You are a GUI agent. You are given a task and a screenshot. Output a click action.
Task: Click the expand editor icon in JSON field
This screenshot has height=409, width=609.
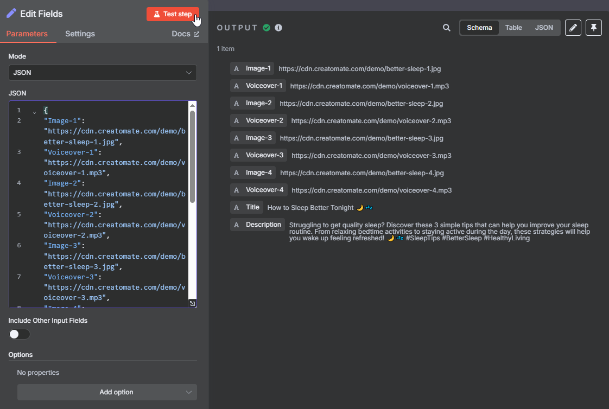[x=192, y=304]
